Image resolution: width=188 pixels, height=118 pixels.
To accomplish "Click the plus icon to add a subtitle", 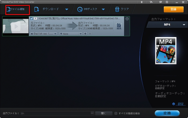I will tap(85, 34).
